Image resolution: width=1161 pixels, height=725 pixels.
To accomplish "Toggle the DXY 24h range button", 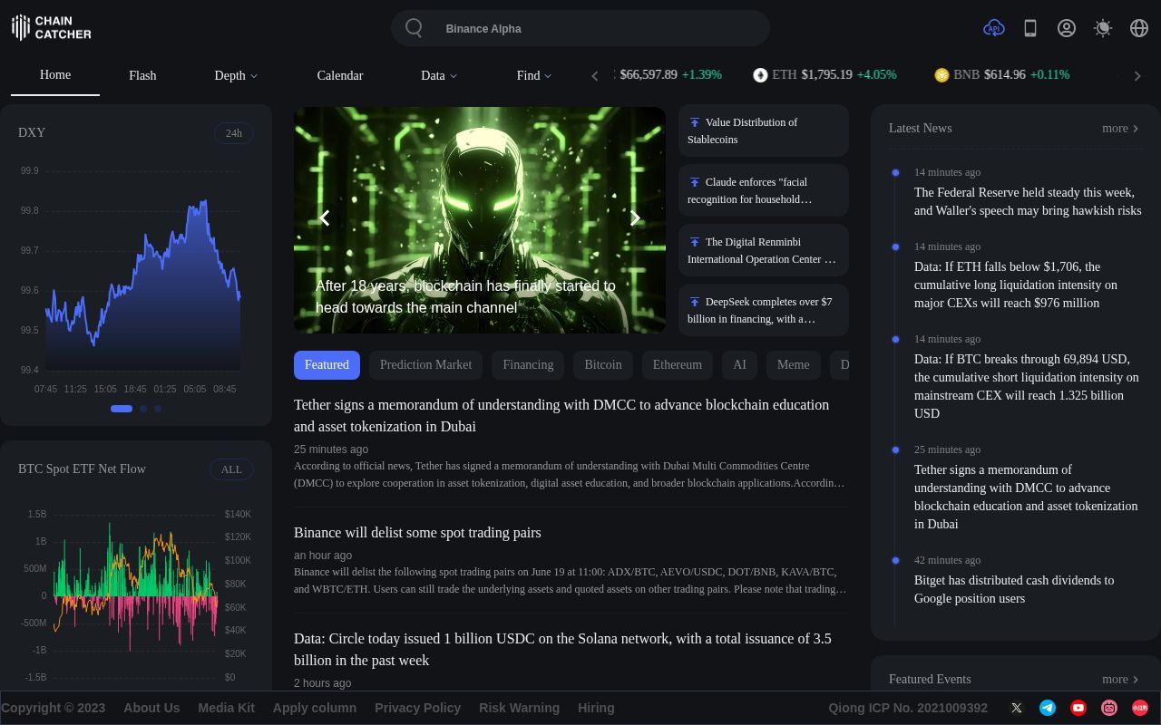I will [x=234, y=133].
